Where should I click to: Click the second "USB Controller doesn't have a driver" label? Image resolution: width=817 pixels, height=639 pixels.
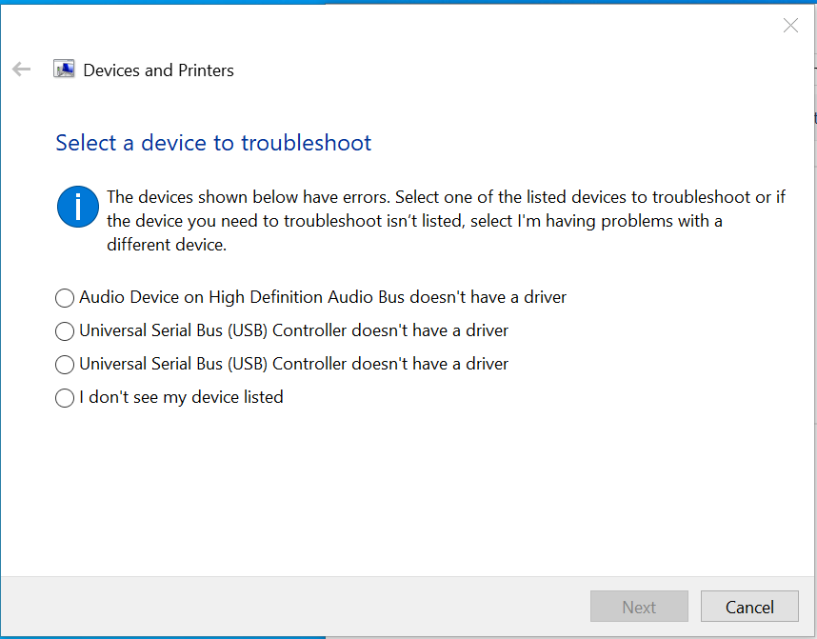(x=293, y=364)
